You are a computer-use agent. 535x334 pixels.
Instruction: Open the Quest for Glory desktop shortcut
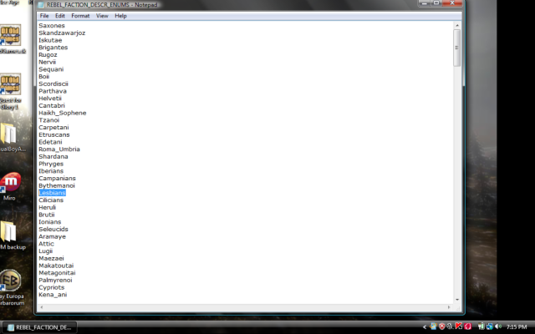[x=11, y=91]
